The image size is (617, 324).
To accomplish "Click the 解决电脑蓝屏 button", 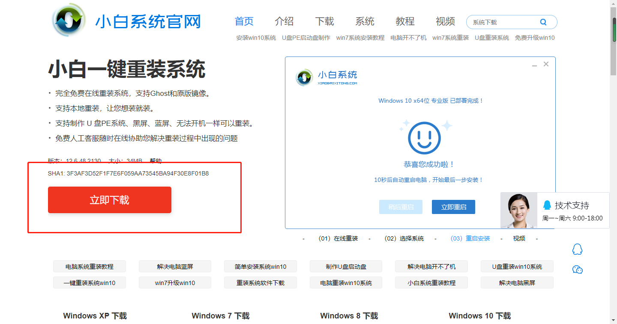I will click(175, 266).
